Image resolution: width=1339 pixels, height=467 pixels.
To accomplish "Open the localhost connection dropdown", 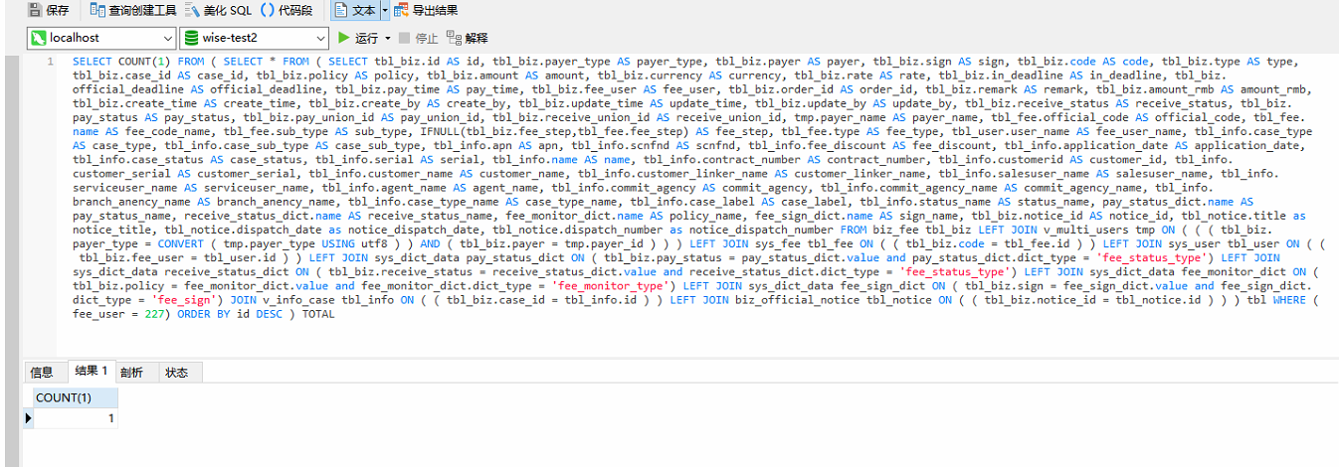I will pyautogui.click(x=100, y=38).
